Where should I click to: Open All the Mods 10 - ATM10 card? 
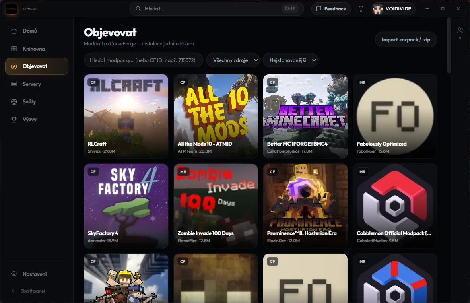click(x=216, y=116)
